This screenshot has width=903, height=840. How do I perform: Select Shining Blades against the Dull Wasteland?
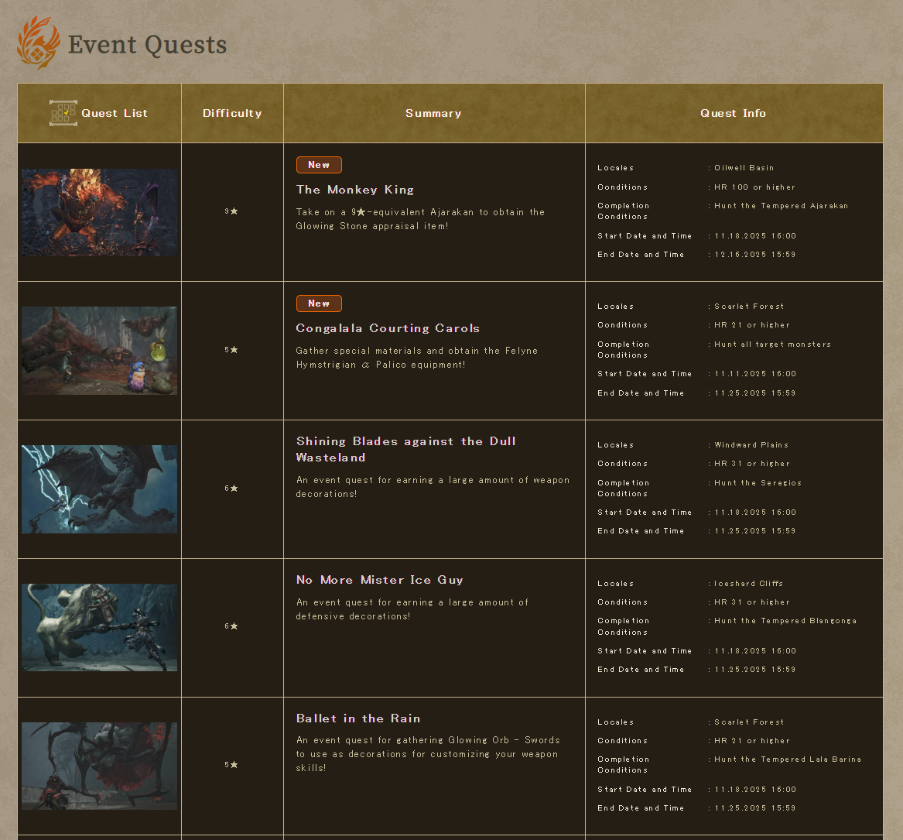point(406,449)
